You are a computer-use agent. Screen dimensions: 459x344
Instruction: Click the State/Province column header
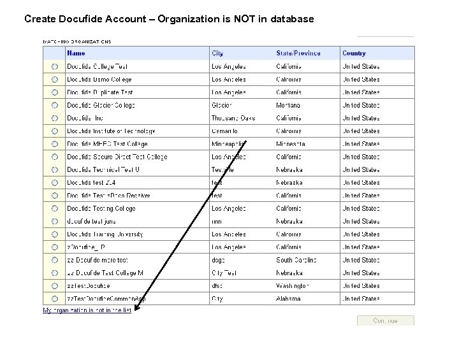coord(298,54)
